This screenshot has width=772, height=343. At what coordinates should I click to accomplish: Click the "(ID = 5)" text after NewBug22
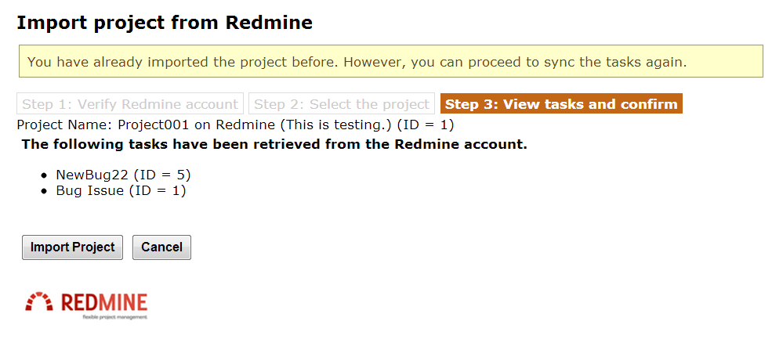[x=161, y=174]
